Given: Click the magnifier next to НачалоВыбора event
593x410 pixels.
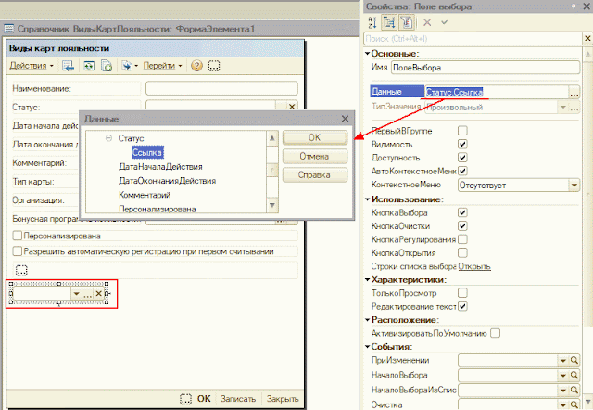Looking at the screenshot, I should click(574, 375).
